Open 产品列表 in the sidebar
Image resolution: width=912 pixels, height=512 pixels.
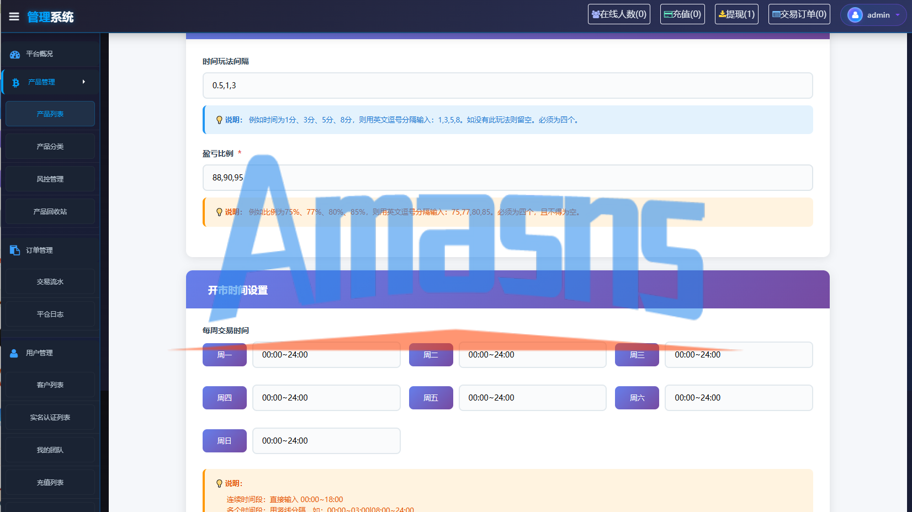click(50, 114)
